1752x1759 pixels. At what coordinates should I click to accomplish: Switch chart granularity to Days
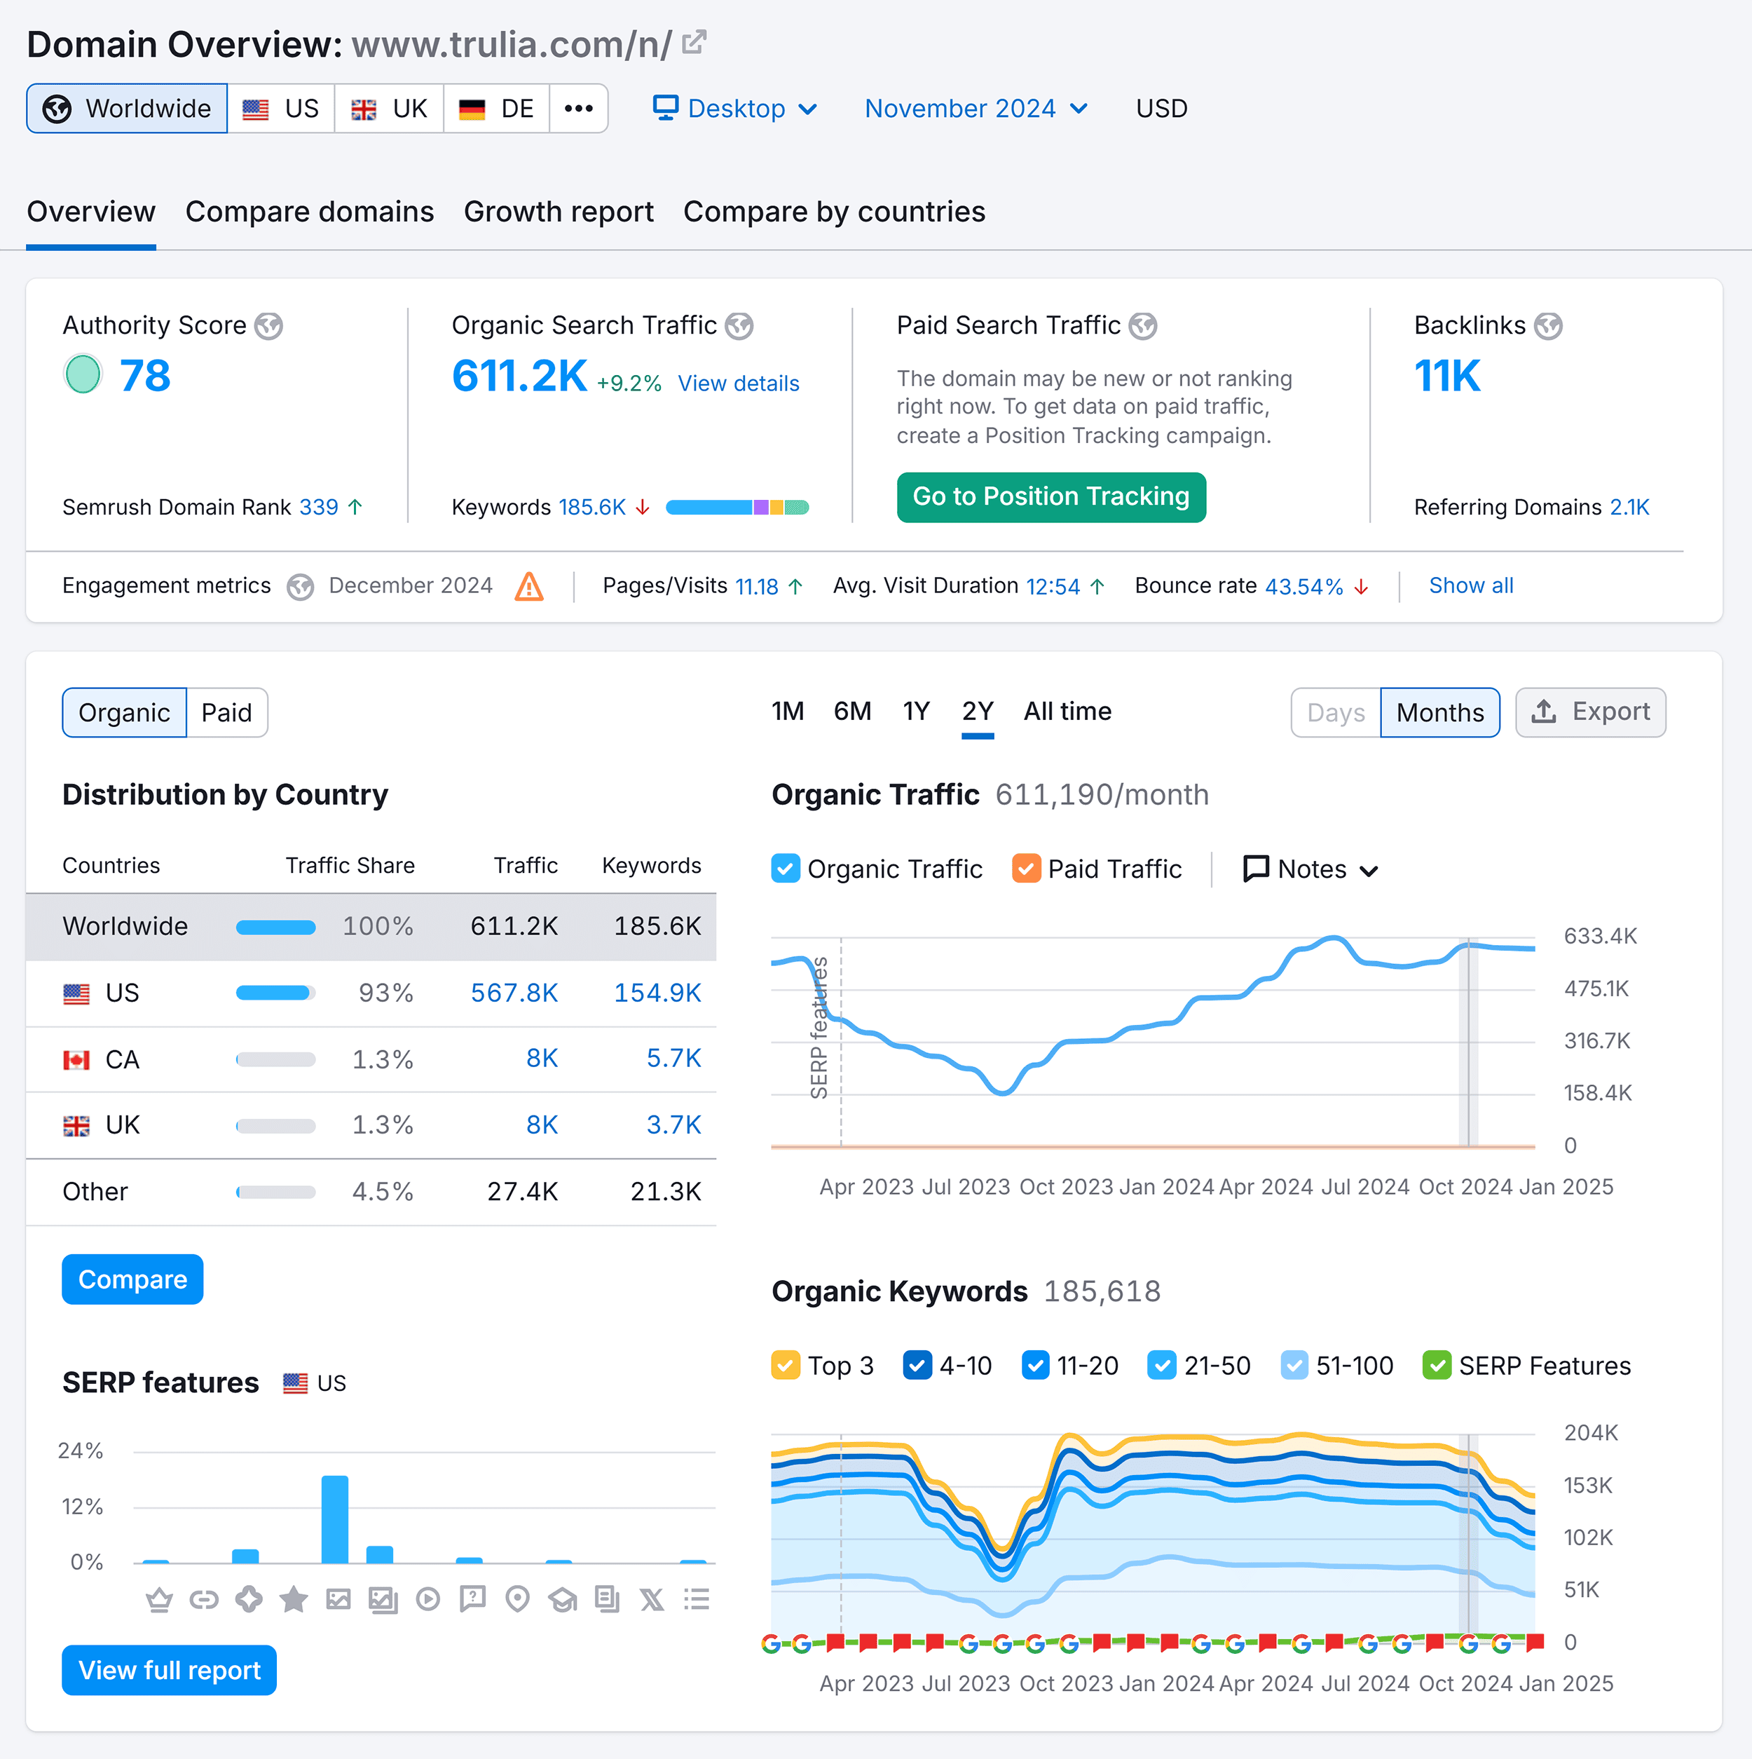pyautogui.click(x=1335, y=712)
